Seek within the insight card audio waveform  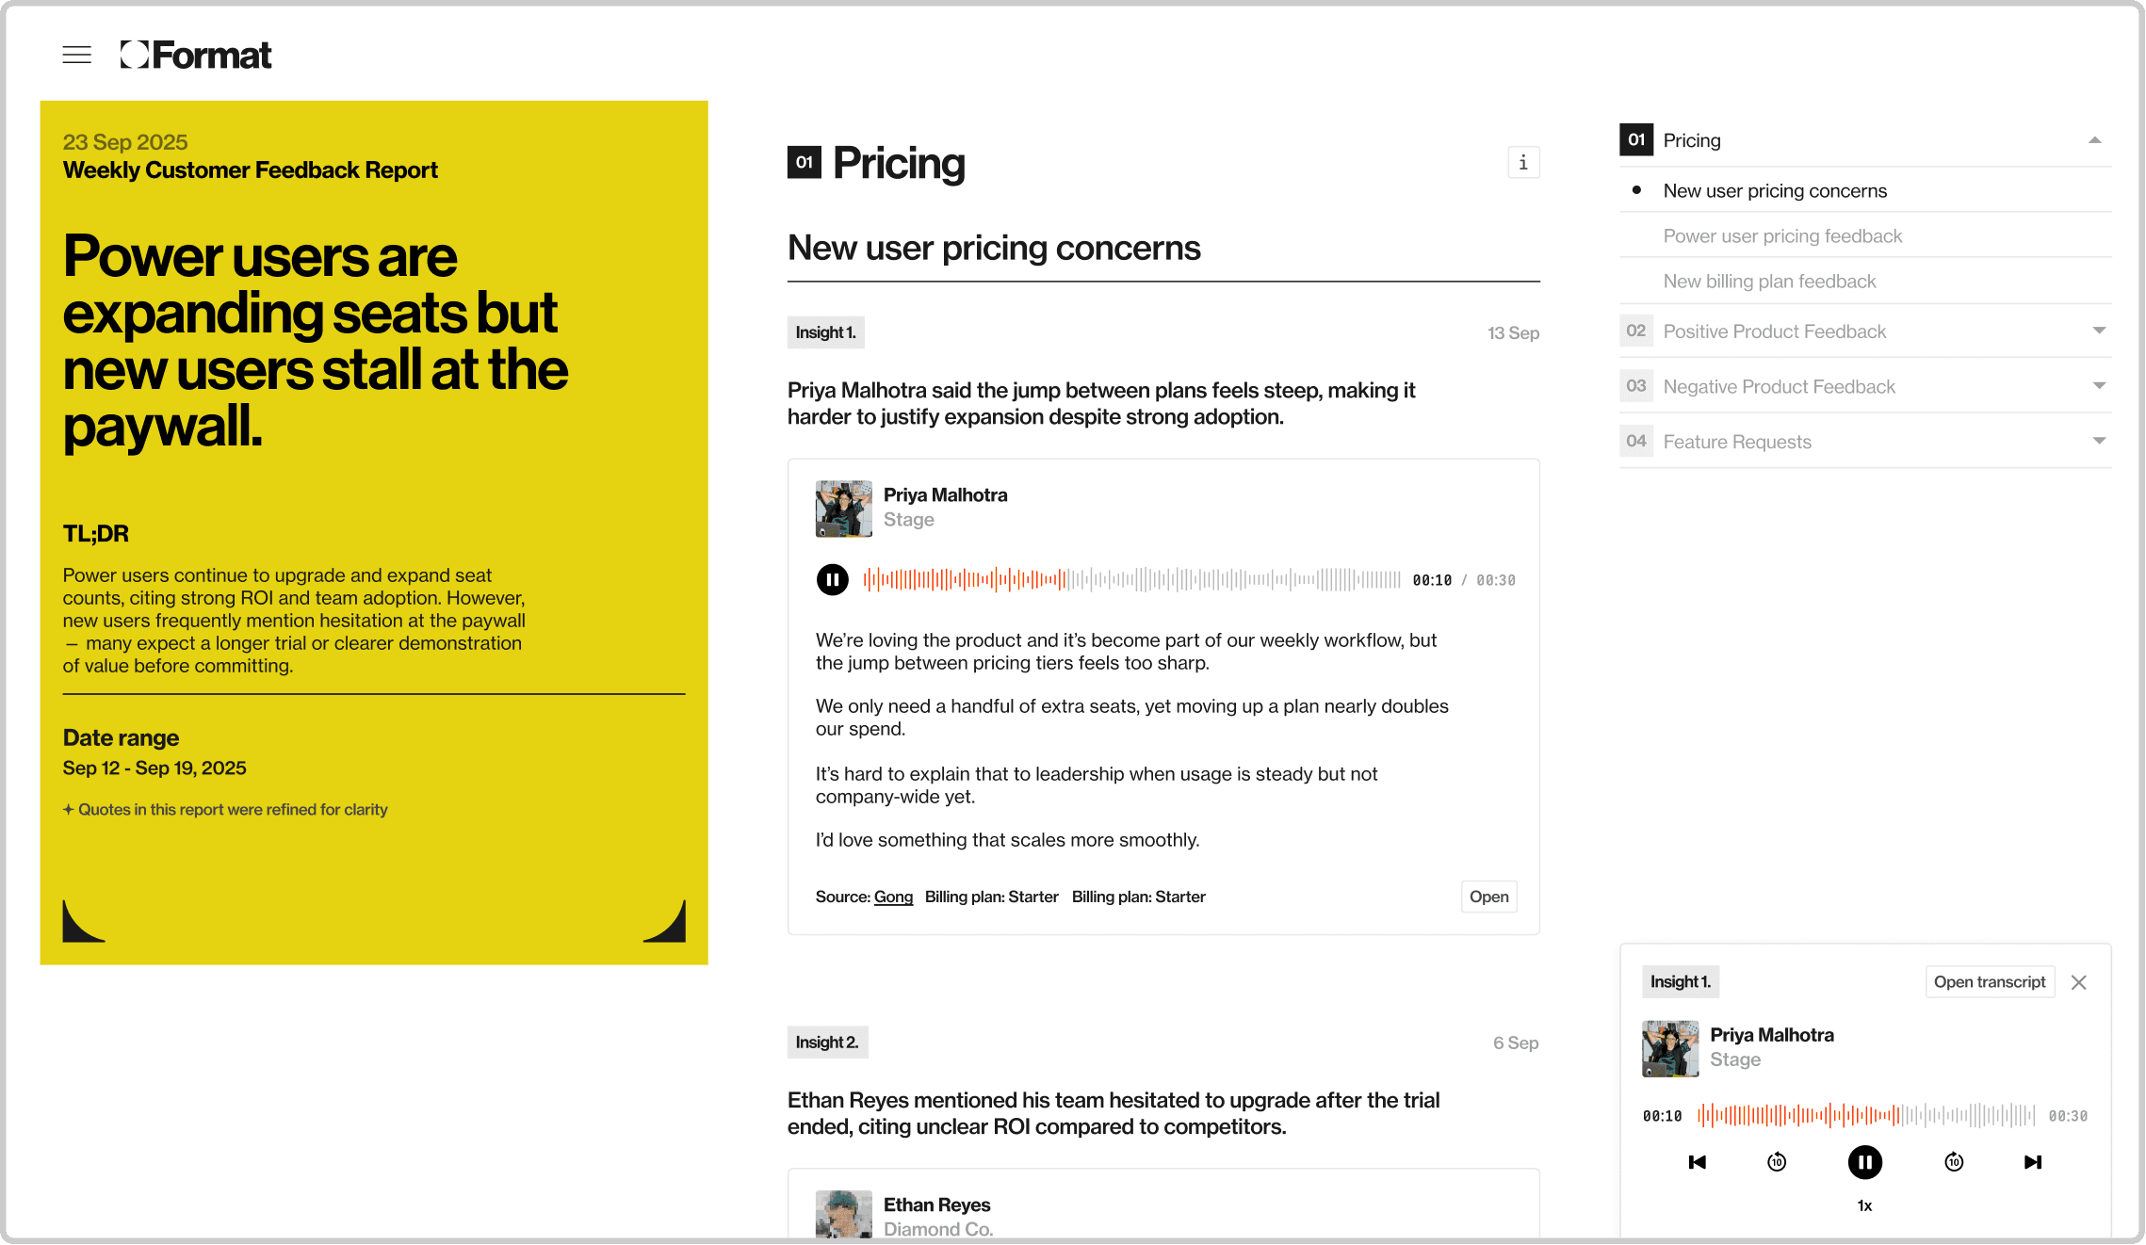[1131, 579]
